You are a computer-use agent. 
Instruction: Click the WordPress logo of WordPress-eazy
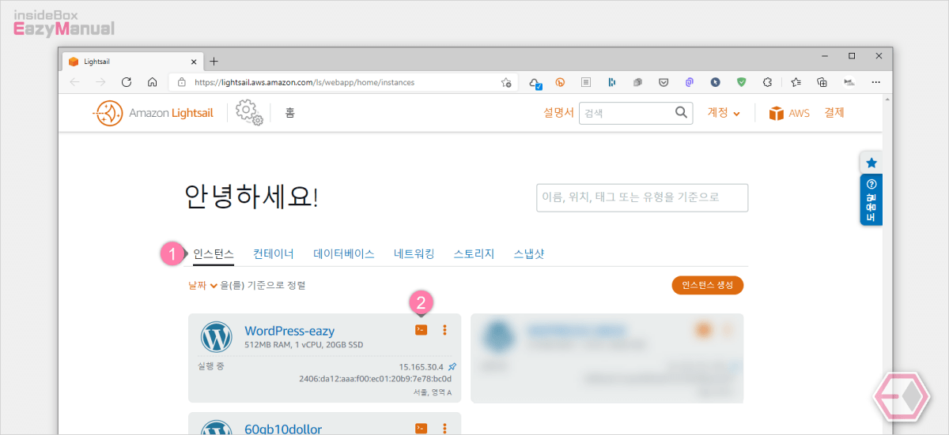point(216,336)
